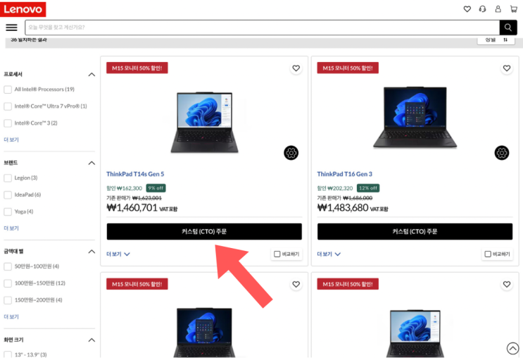523x358 pixels.
Task: Toggle compare checkbox for ThinkPad T16 Gen 3
Action: pos(488,254)
